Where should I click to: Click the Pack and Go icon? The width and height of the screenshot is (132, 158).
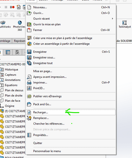pyautogui.click(x=29, y=104)
